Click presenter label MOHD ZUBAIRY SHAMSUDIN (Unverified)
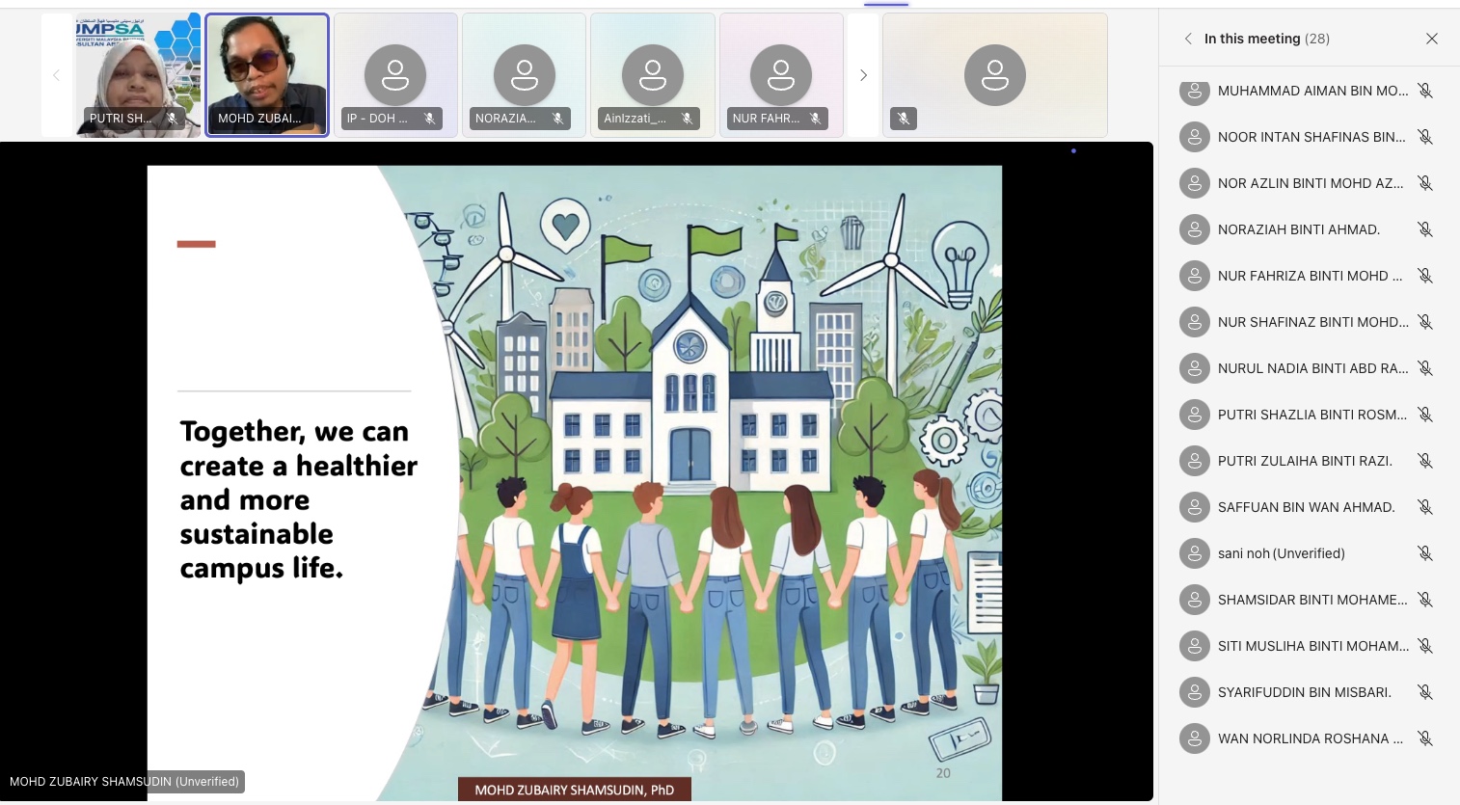The height and width of the screenshot is (805, 1460). (x=124, y=782)
